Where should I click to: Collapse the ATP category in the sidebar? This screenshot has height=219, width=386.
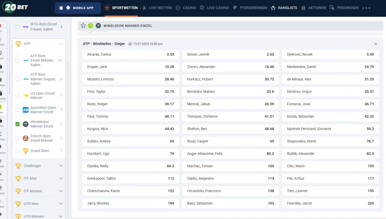click(61, 44)
